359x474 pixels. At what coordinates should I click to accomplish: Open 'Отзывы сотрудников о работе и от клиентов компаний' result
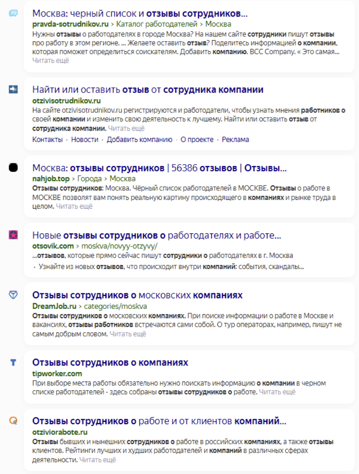tap(159, 421)
